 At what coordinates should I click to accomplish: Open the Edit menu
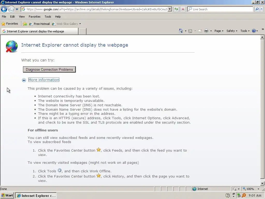coord(12,17)
